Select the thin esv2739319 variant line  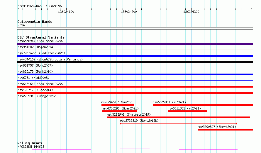coord(179,124)
